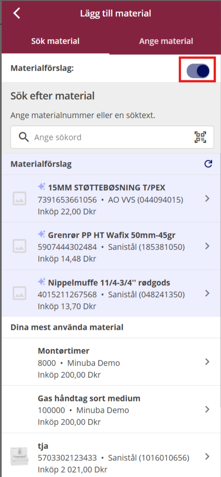Viewport: 221px width, 477px height.
Task: Select the Sök material tab
Action: click(x=55, y=41)
